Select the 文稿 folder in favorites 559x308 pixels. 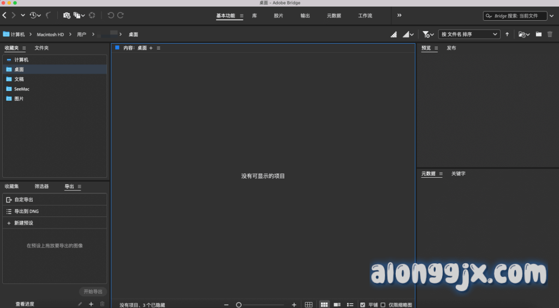19,79
